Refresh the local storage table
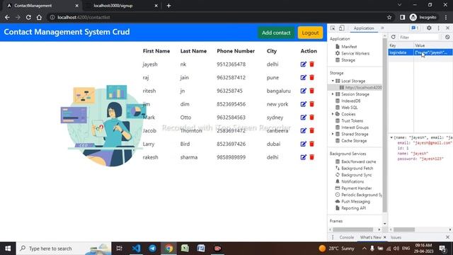This screenshot has height=255, width=453. click(394, 37)
